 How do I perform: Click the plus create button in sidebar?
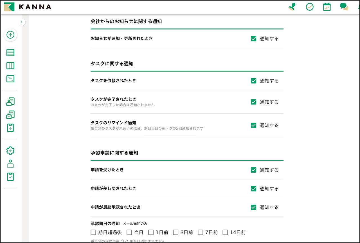(10, 35)
